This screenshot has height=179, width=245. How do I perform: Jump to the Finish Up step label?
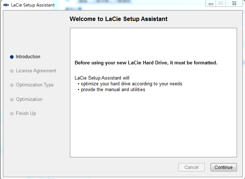[x=26, y=114]
